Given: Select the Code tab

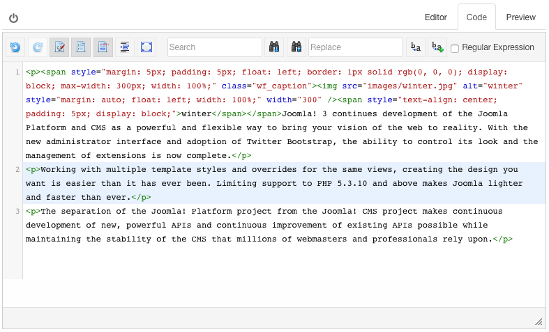Looking at the screenshot, I should 476,17.
